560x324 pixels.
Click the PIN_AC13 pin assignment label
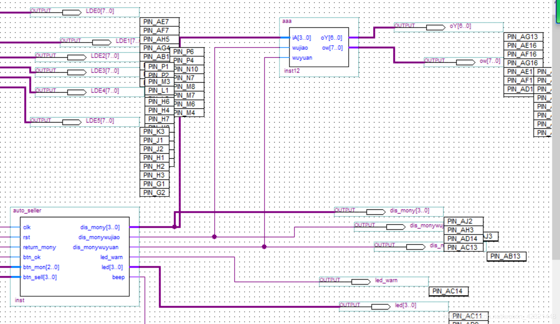pos(464,248)
